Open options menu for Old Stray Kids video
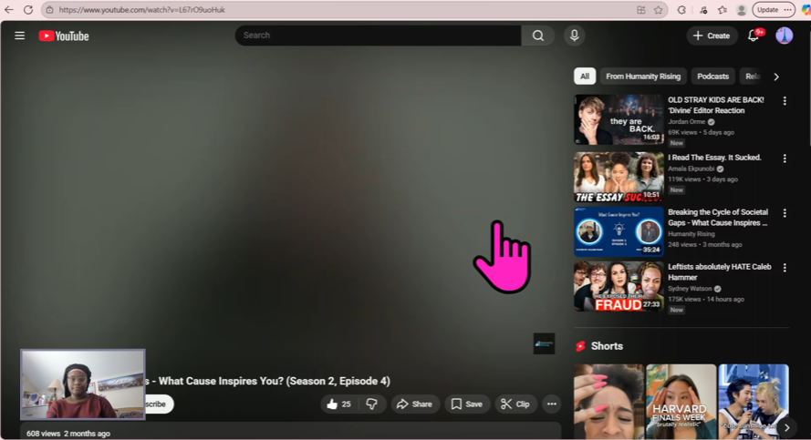 coord(785,101)
